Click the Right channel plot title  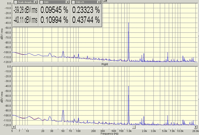click(x=105, y=64)
